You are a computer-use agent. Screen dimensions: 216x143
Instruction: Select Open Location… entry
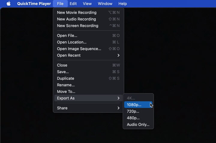88,42
